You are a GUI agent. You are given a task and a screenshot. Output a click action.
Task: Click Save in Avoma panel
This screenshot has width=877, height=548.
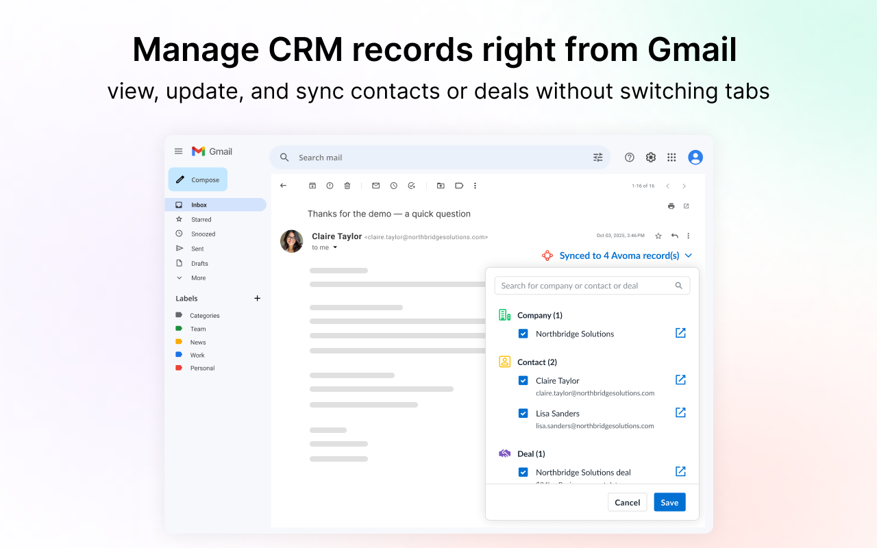[x=669, y=502]
